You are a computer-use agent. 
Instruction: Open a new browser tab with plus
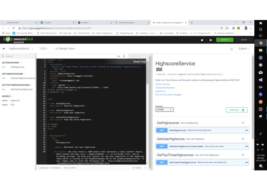[x=192, y=22]
